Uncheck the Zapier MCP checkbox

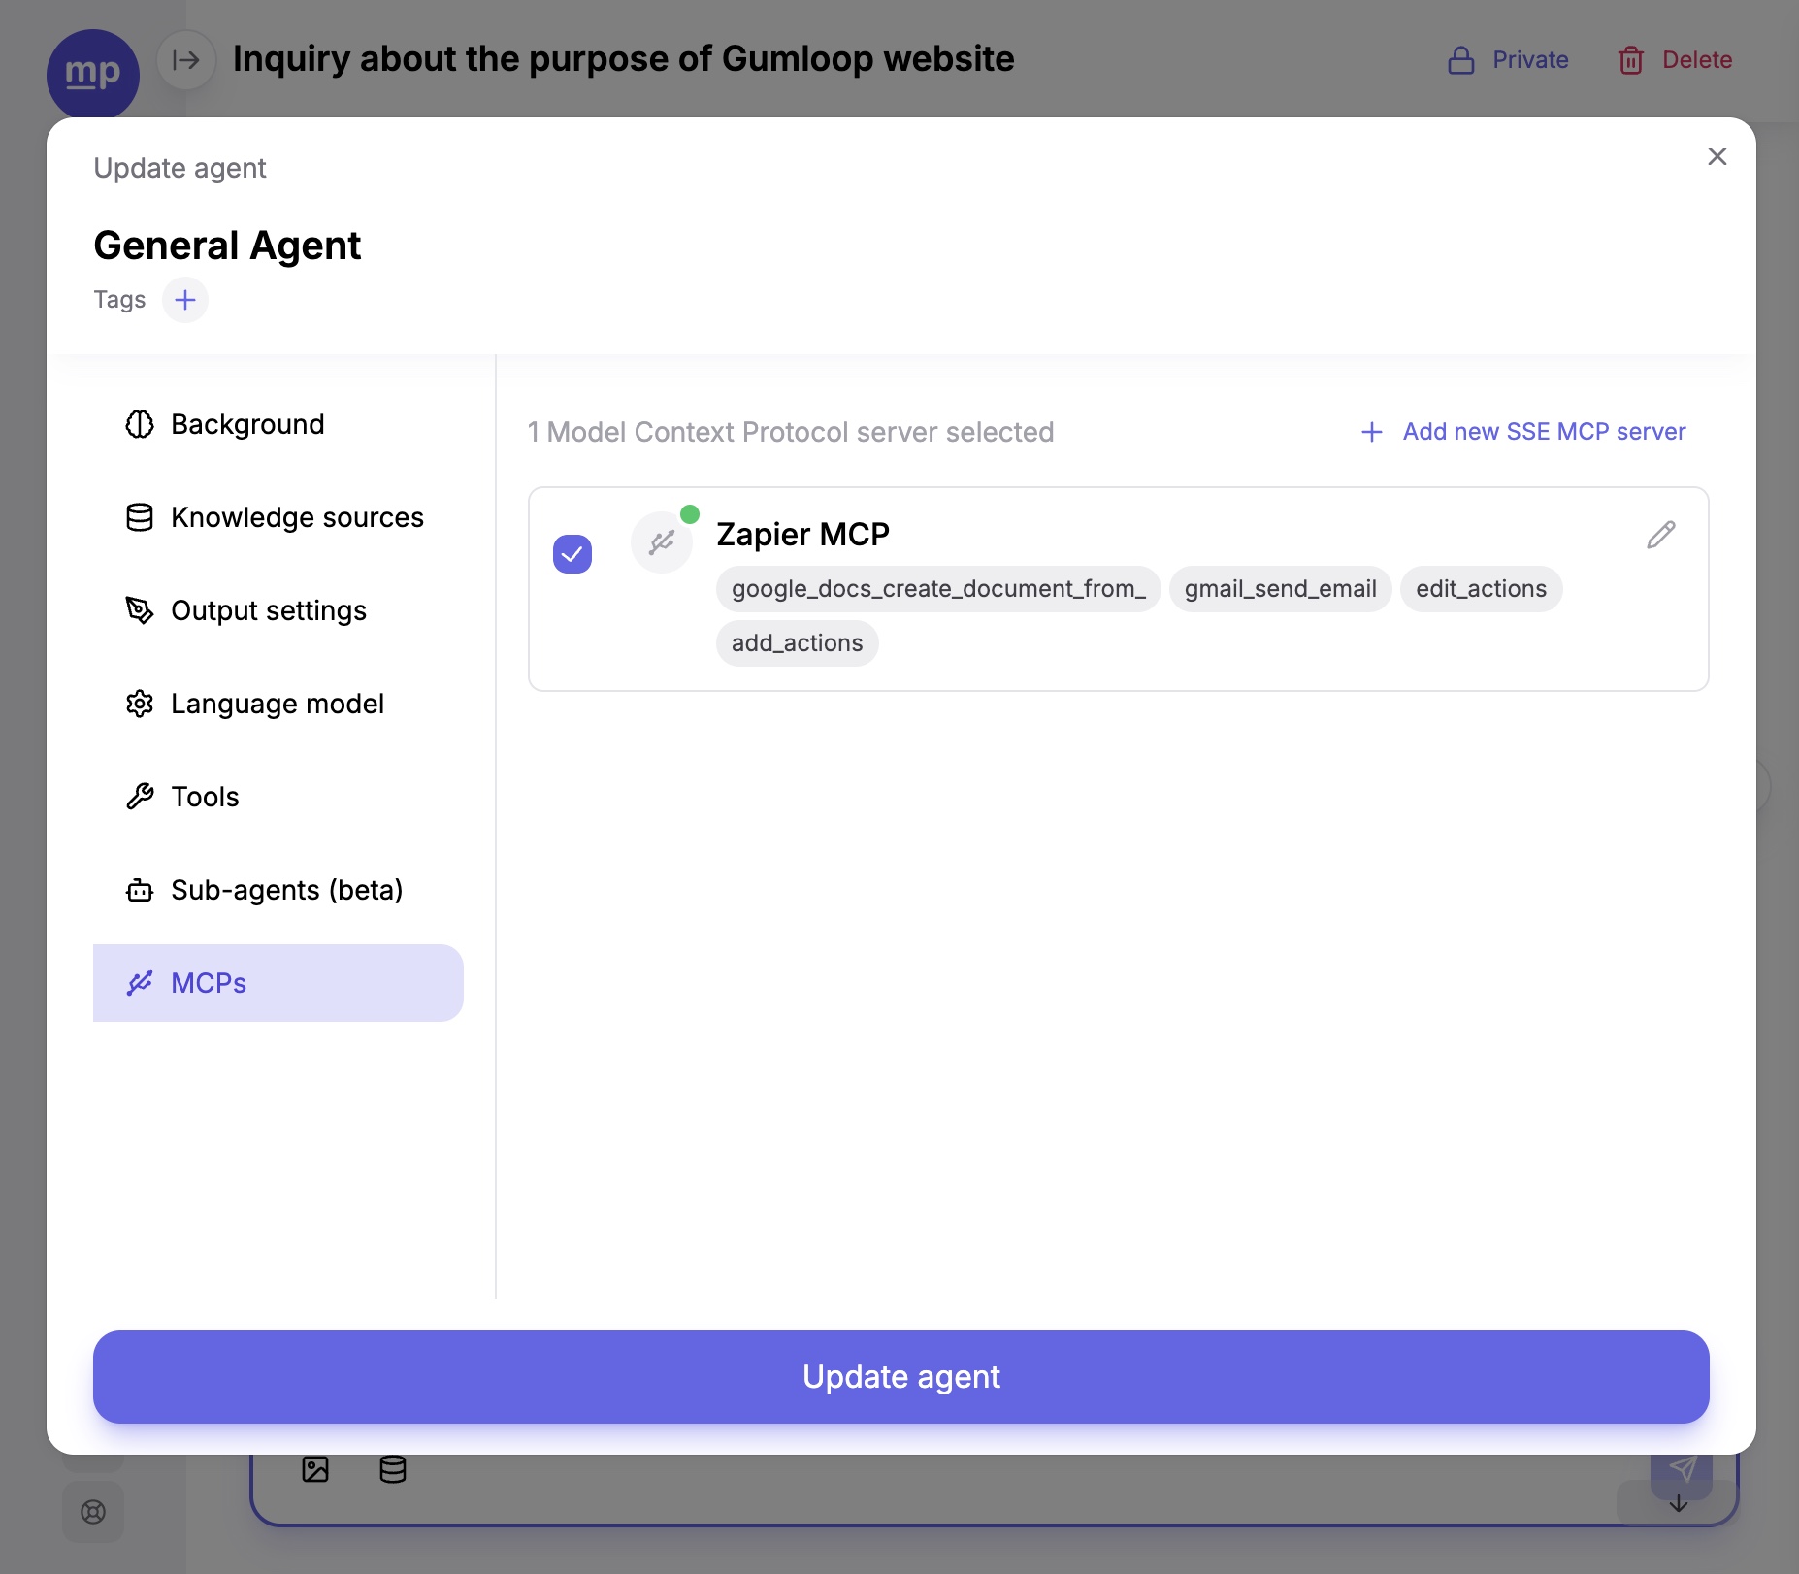click(572, 554)
